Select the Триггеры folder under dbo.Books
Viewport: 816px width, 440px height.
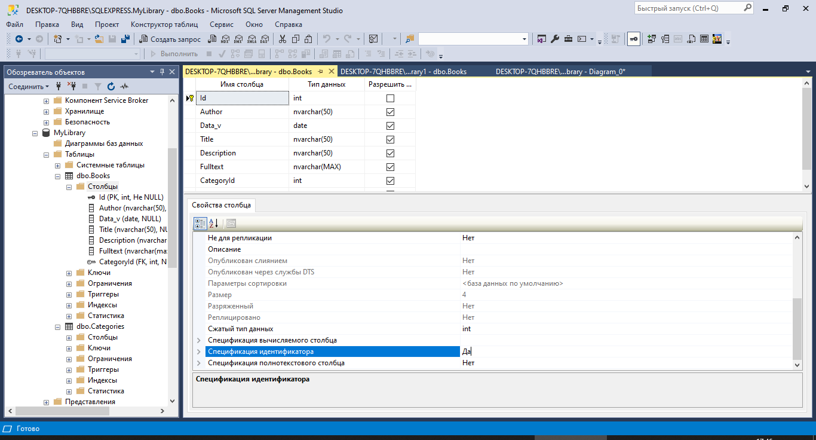[103, 294]
